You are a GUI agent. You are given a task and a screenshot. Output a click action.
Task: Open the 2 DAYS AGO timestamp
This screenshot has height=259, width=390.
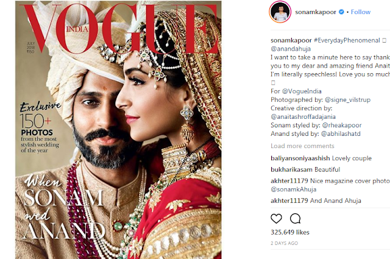[285, 243]
